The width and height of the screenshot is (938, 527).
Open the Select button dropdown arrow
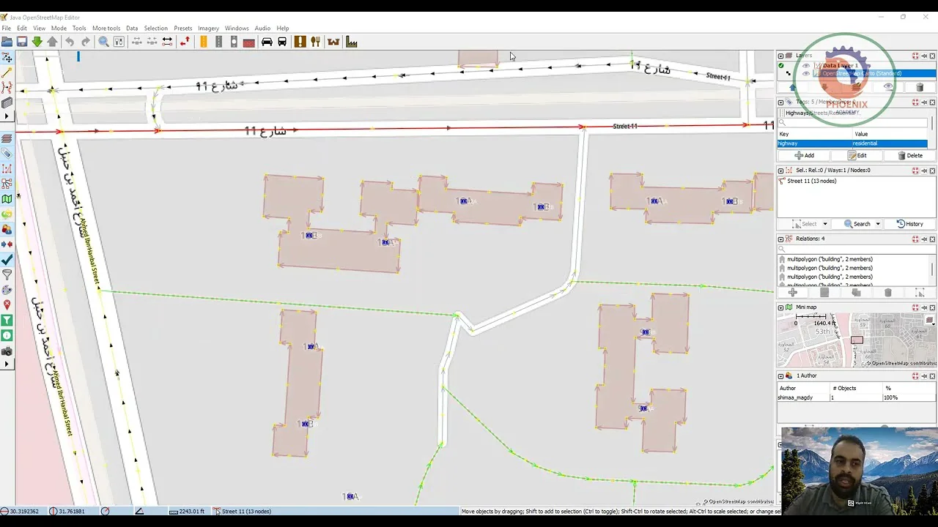point(824,224)
